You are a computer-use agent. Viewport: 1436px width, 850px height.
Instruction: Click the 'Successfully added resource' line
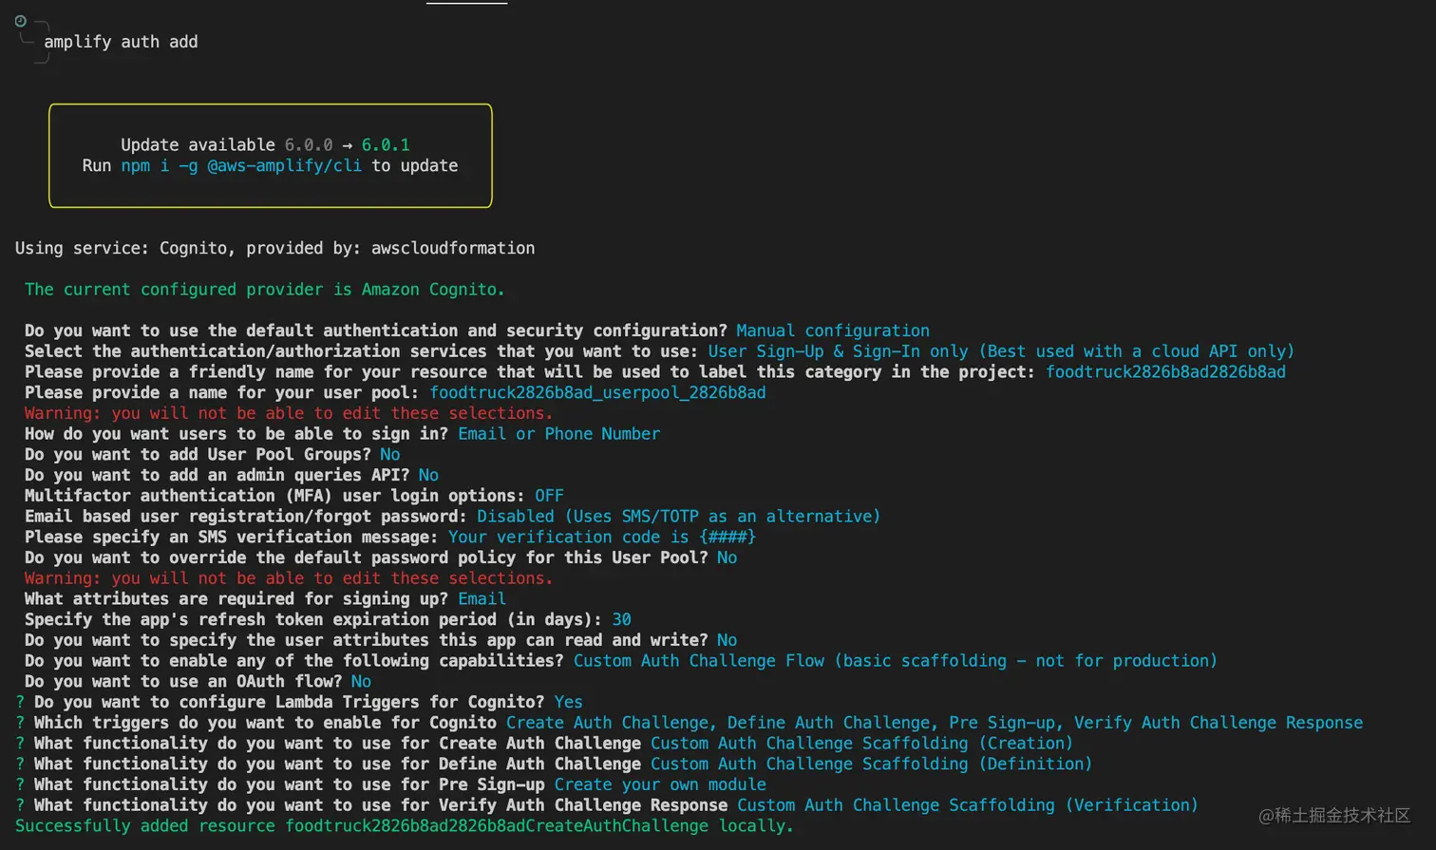(x=405, y=826)
